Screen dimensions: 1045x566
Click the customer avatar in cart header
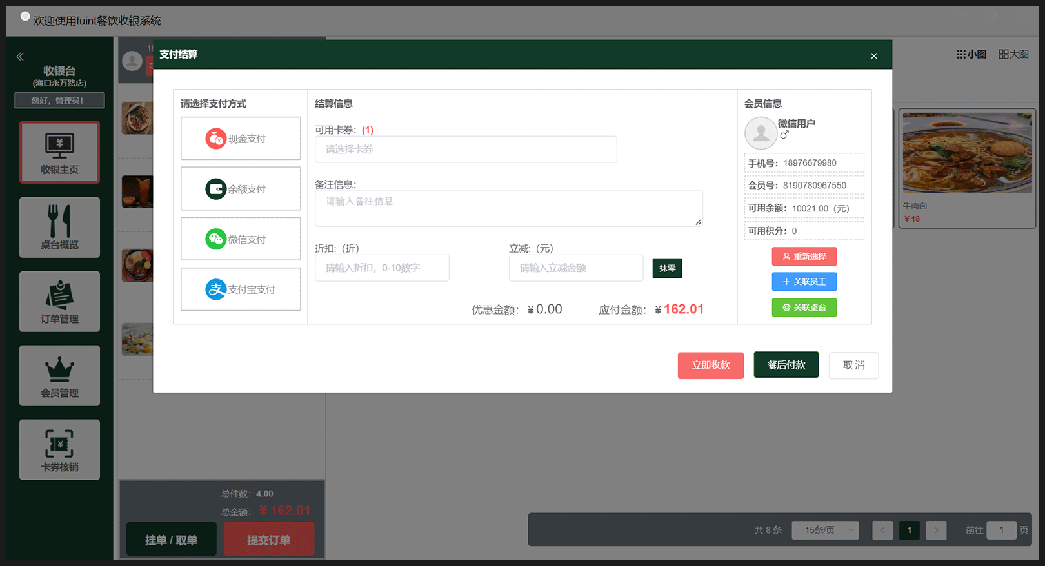pyautogui.click(x=132, y=61)
